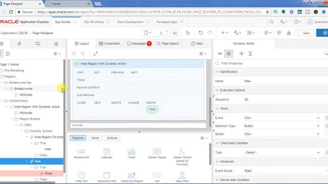Screen dimensions: 328x184
Task: Open the layout pane hamburger menu
Action: (203, 54)
